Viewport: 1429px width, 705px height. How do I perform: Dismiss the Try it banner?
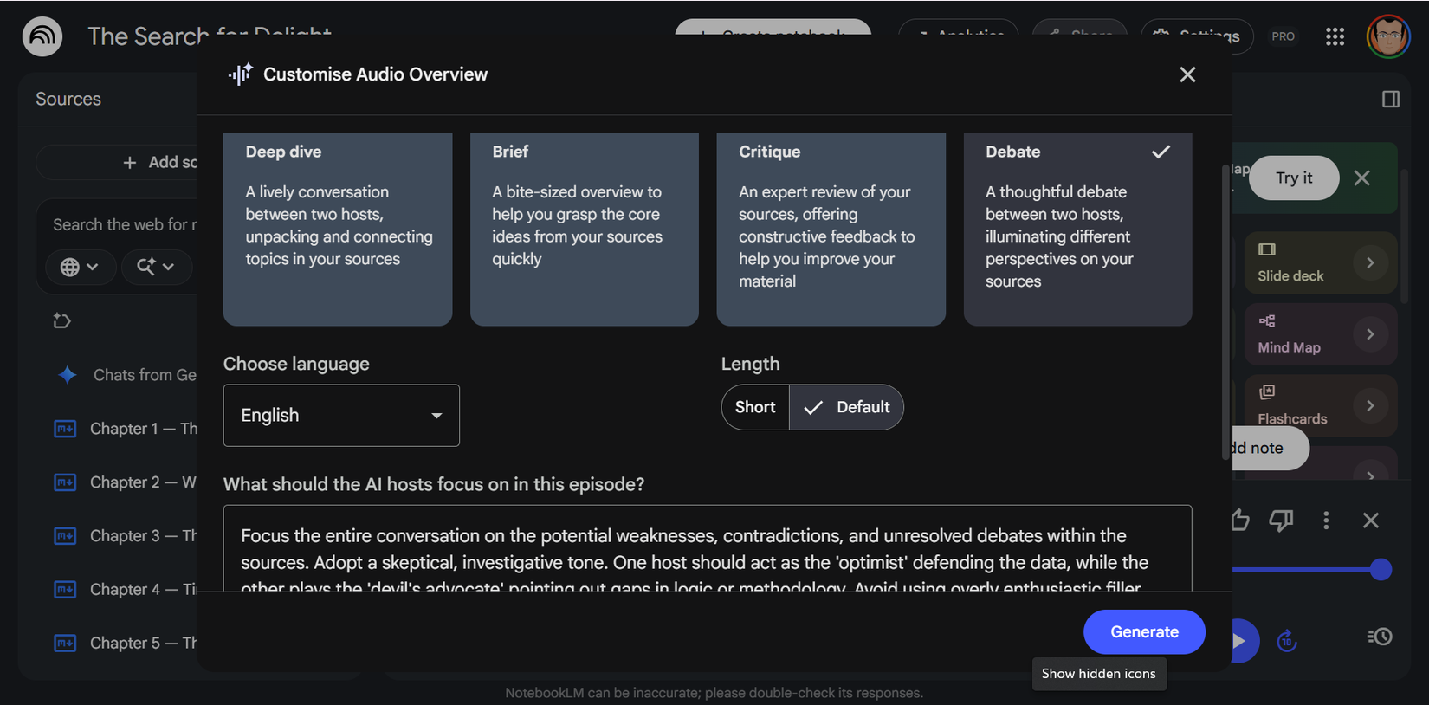pos(1362,178)
